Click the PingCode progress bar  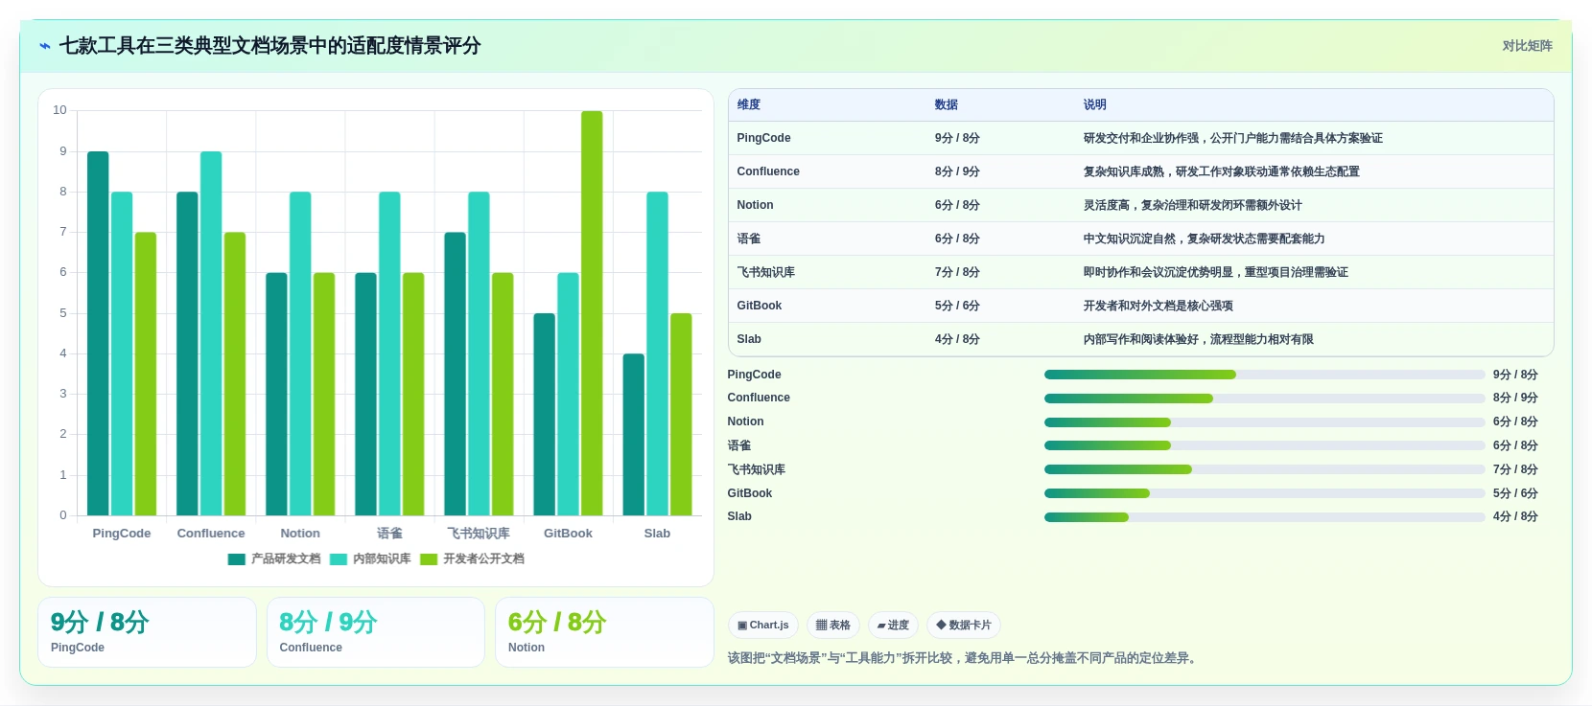[x=1264, y=375]
